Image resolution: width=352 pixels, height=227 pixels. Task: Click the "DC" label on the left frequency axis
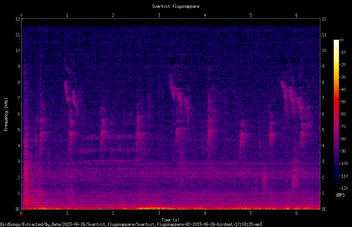18,209
